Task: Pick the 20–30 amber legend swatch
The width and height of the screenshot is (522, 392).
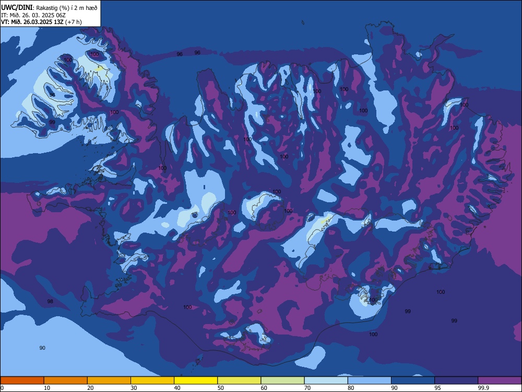Action: pos(109,381)
